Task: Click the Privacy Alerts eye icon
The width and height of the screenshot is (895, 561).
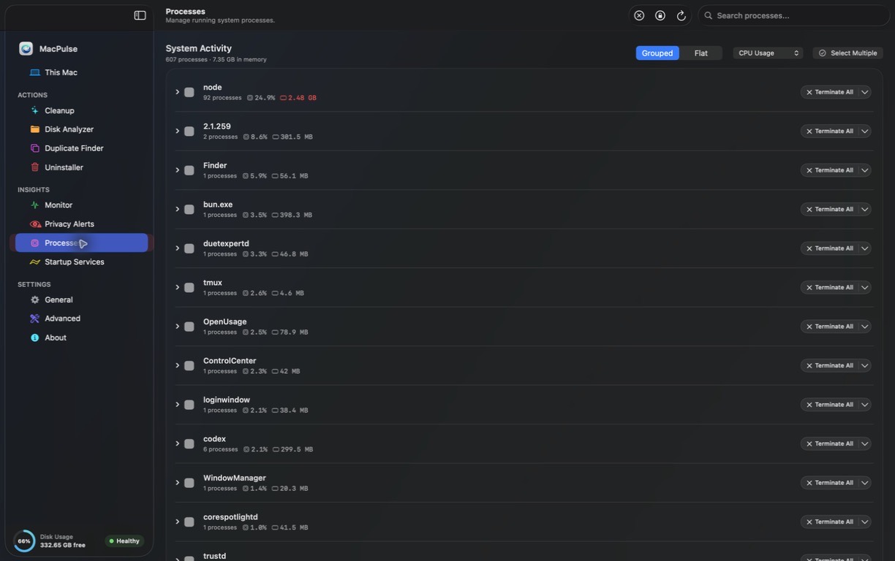Action: click(x=34, y=224)
